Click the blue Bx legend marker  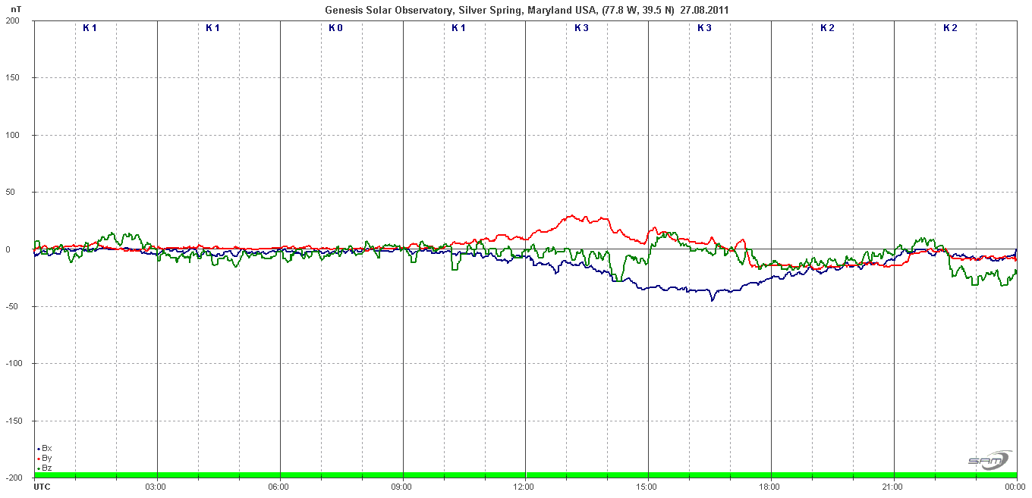pos(38,449)
